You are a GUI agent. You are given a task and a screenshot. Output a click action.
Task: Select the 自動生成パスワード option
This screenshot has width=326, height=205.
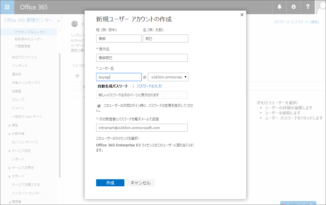tap(113, 86)
